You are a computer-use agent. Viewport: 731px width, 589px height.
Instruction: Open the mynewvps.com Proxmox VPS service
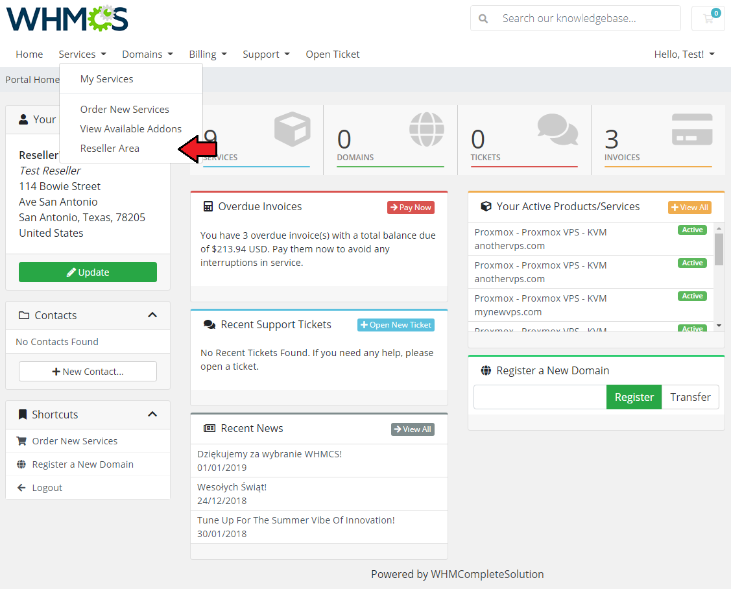pos(590,305)
